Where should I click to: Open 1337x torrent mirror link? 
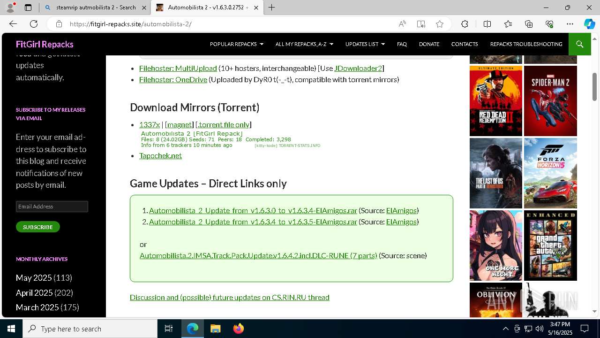150,124
